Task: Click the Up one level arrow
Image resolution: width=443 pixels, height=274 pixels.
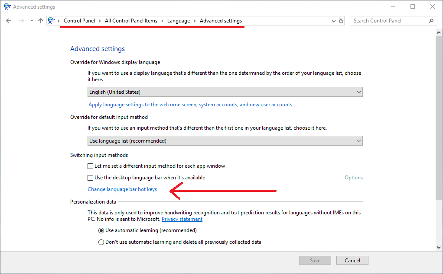Action: pos(41,21)
